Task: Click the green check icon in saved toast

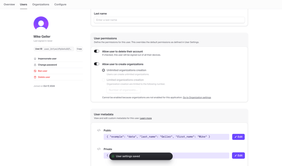Action: [x=113, y=156]
